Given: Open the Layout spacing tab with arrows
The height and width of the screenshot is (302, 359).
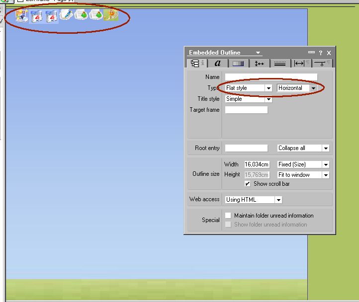Looking at the screenshot, I should [259, 63].
